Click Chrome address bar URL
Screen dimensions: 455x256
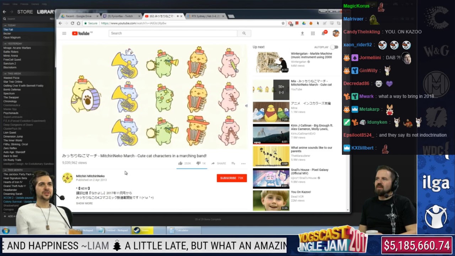134,23
